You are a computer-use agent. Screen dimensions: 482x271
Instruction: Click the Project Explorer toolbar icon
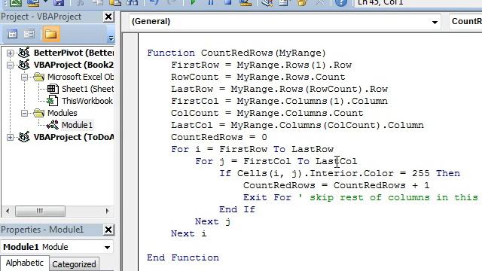point(267,3)
